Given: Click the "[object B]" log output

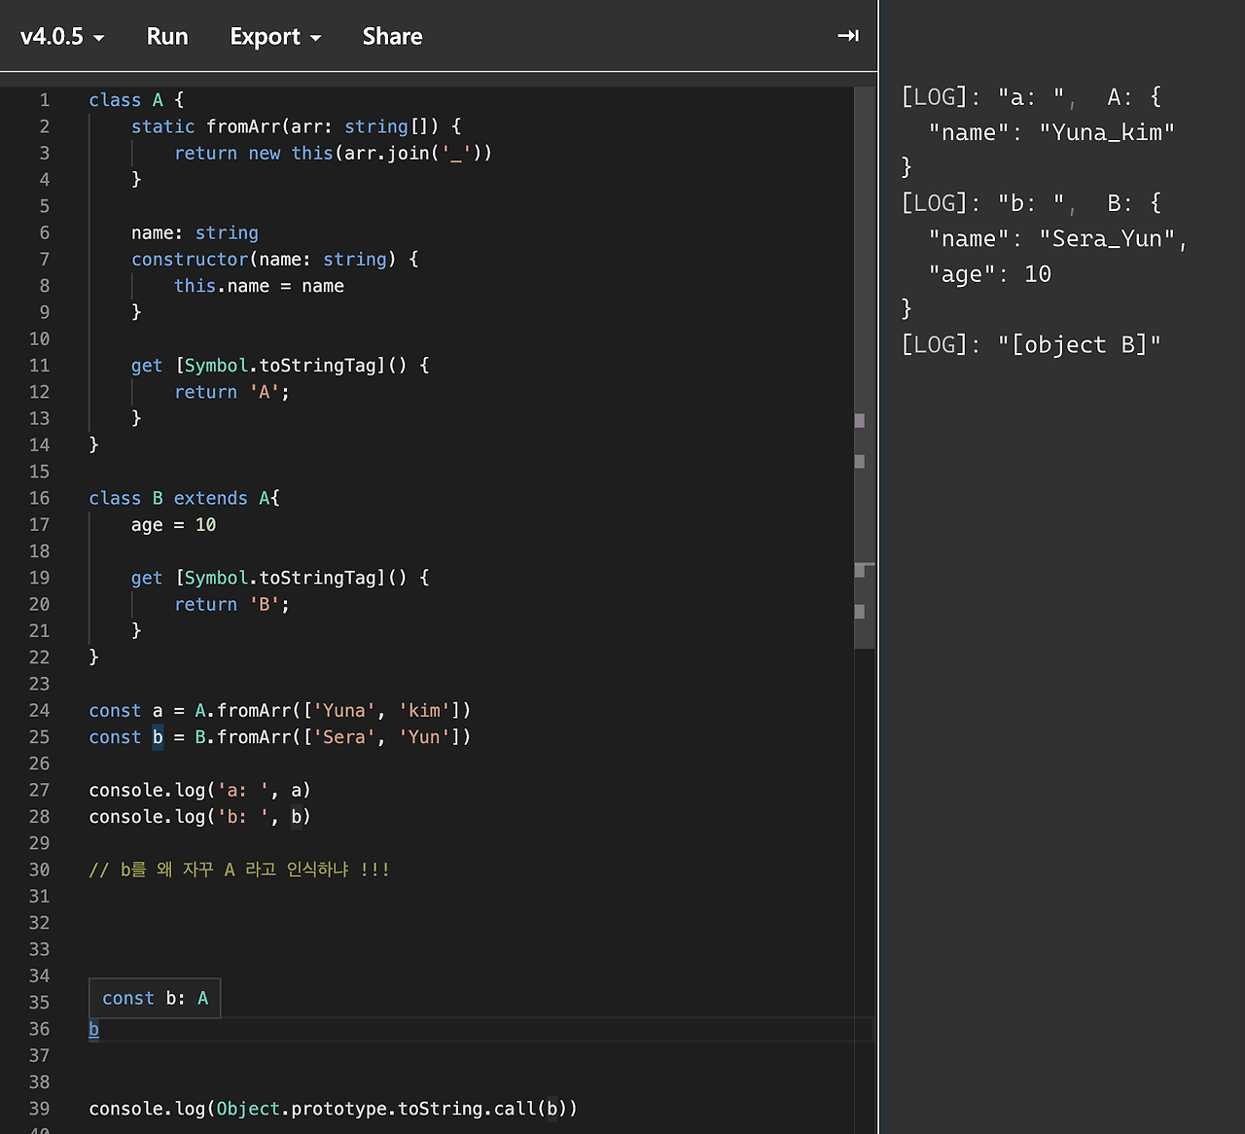Looking at the screenshot, I should click(x=1079, y=344).
